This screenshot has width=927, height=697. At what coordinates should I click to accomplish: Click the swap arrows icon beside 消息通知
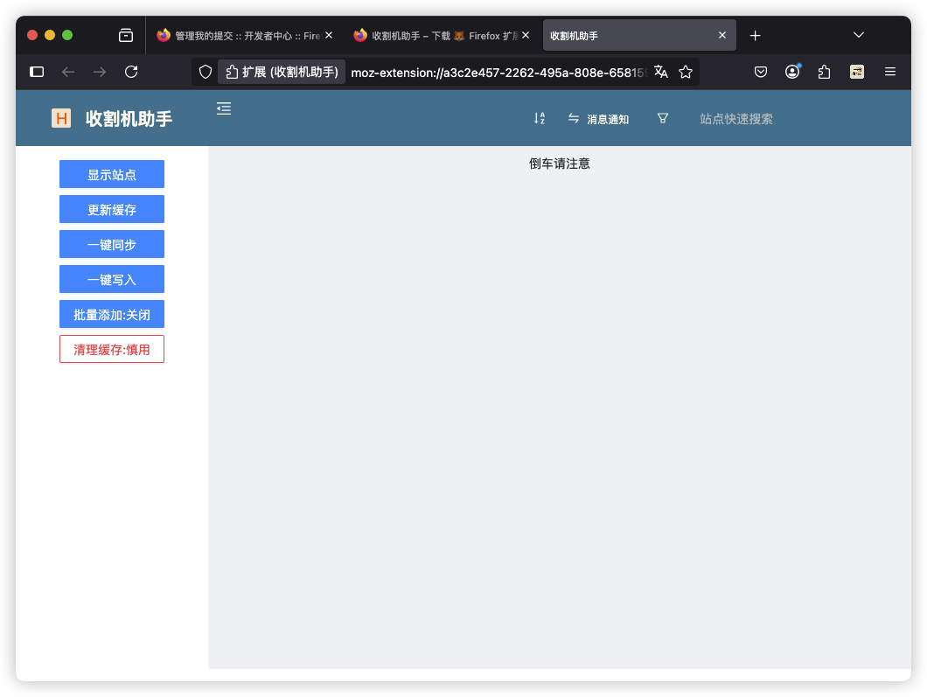click(574, 118)
